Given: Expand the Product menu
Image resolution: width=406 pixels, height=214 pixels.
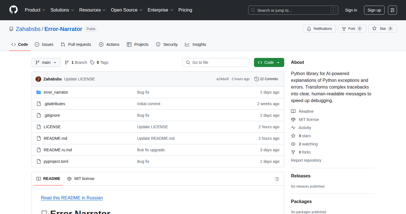Looking at the screenshot, I should (35, 10).
